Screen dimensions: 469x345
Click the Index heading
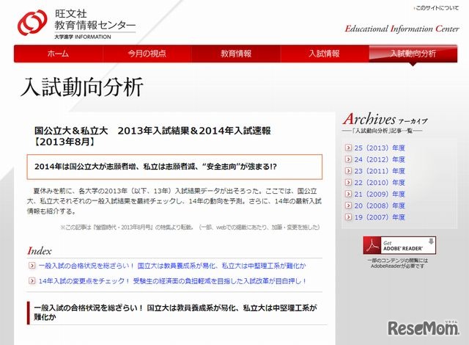click(40, 250)
